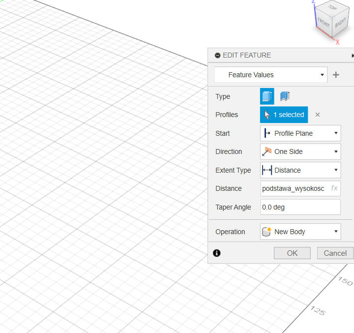Open the Extent Type dropdown showing Distance
This screenshot has width=354, height=333.
click(x=300, y=170)
